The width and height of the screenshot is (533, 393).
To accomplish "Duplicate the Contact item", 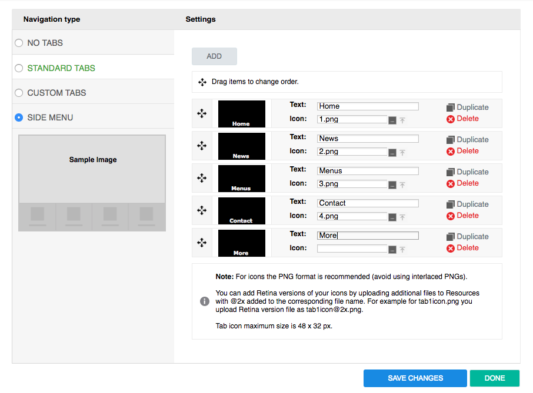I will click(x=467, y=204).
